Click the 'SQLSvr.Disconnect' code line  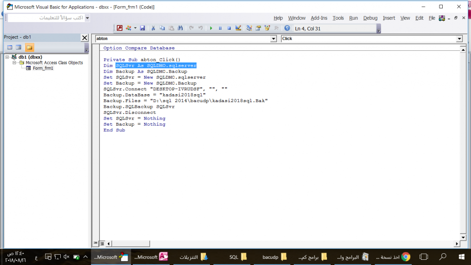(x=130, y=112)
